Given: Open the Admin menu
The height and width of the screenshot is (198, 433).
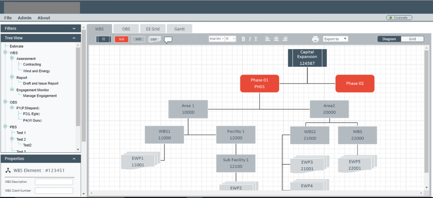Looking at the screenshot, I should [x=24, y=18].
